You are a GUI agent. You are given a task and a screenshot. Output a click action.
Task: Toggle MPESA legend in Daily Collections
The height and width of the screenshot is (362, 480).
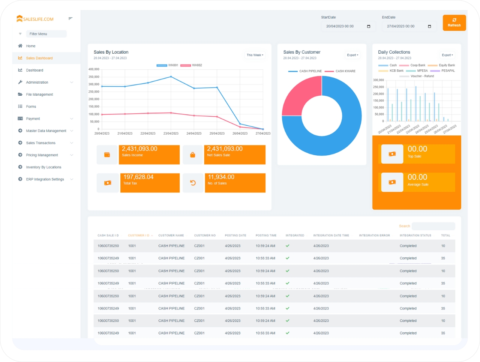click(x=417, y=71)
